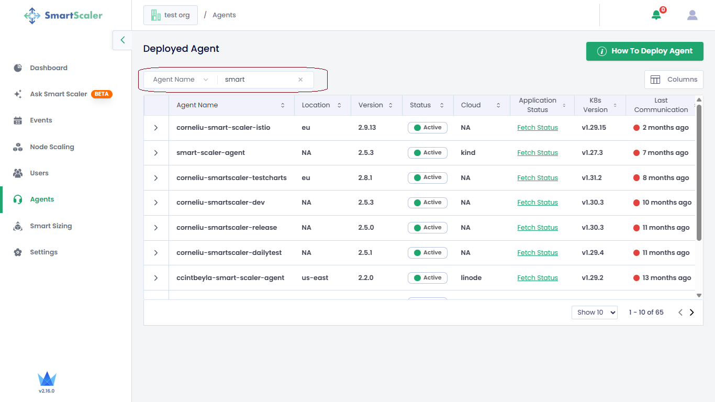Viewport: 715px width, 402px height.
Task: Open the Agent Name filter dropdown
Action: click(181, 80)
